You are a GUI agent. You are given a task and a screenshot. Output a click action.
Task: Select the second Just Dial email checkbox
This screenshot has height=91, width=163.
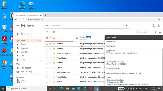tap(47, 49)
